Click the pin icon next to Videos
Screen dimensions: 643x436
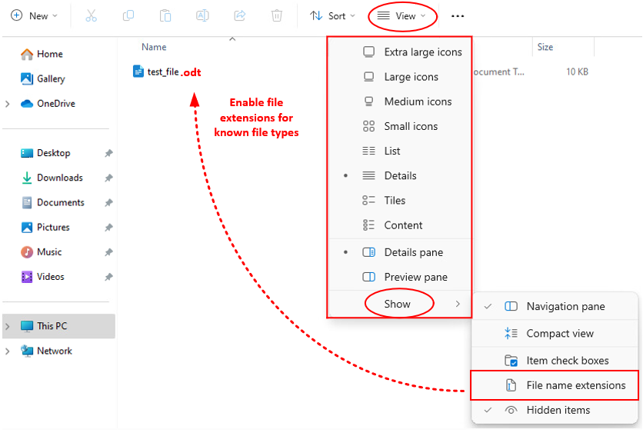tap(108, 277)
